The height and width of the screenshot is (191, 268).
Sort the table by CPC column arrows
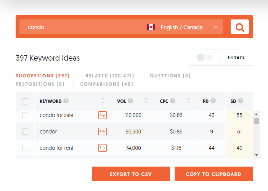[189, 101]
